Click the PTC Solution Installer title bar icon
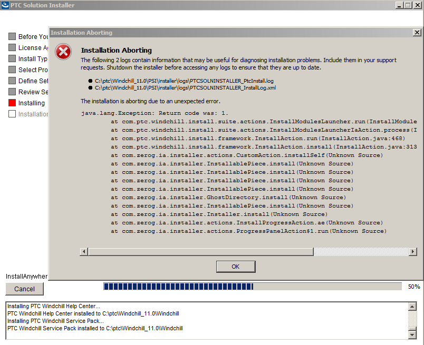This screenshot has height=345, width=424. [x=5, y=5]
